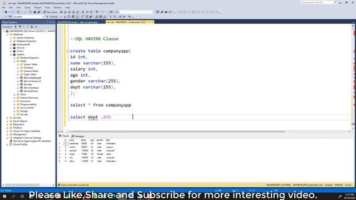Expand the Management node
The height and width of the screenshot is (200, 356).
[x=7, y=134]
